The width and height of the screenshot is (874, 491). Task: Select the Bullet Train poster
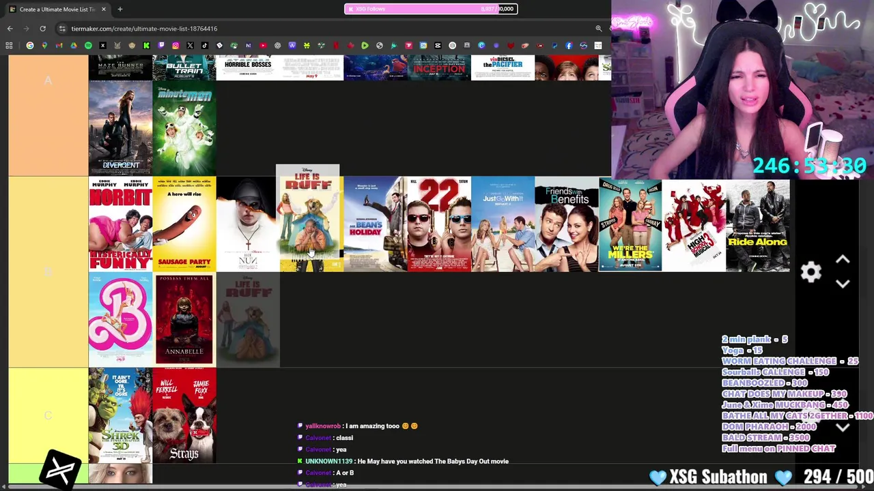click(x=184, y=68)
